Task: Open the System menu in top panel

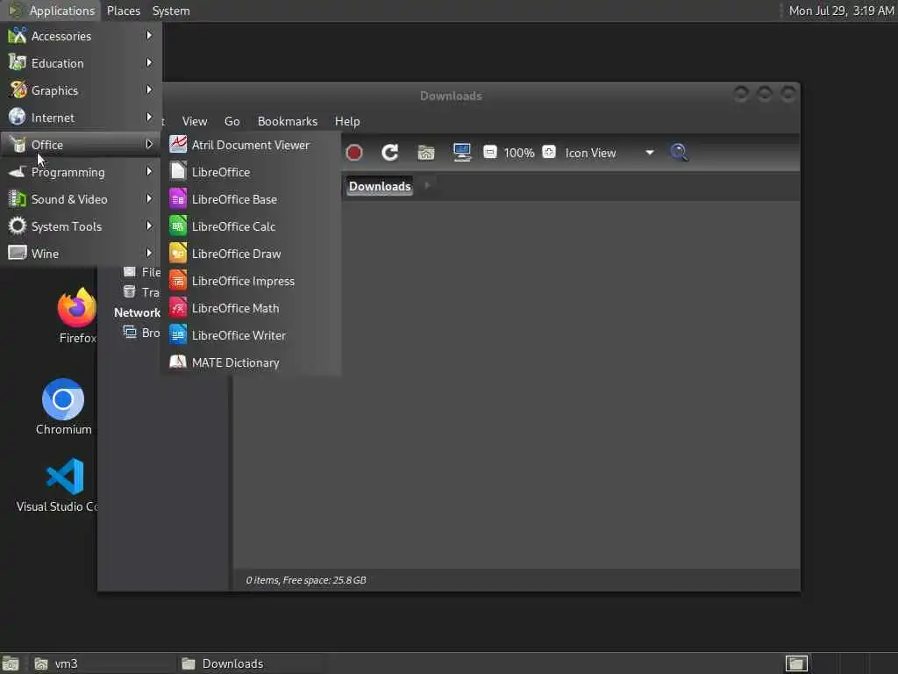Action: 171,11
